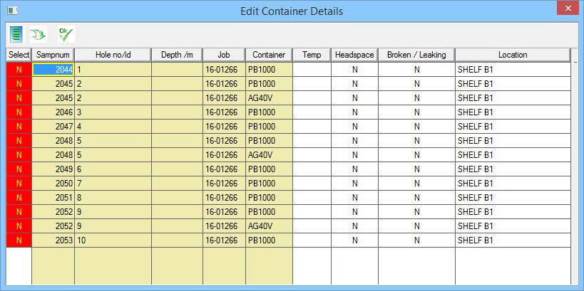Toggle Broken / Leaking value for sample 2050
The image size is (584, 291).
click(416, 184)
